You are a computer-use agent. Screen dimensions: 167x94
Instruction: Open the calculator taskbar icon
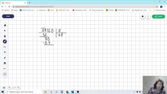pyautogui.click(x=62, y=92)
